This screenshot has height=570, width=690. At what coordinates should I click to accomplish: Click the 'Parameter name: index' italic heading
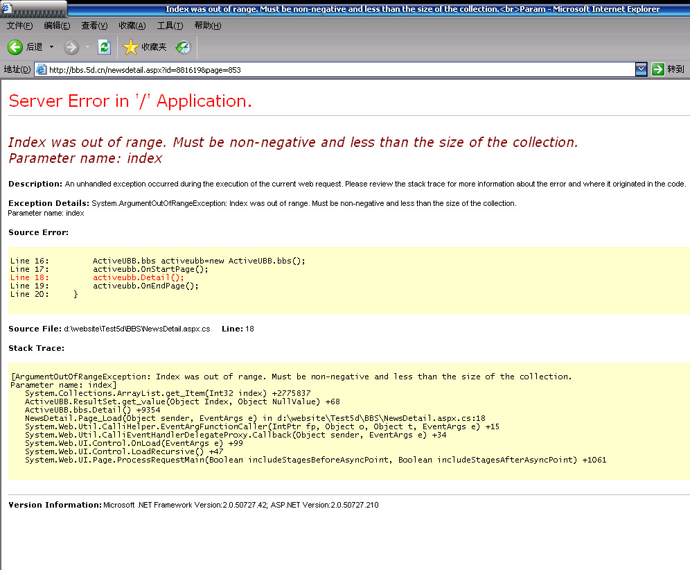click(x=85, y=159)
